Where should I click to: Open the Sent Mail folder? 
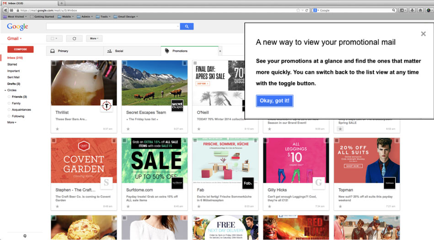point(13,77)
